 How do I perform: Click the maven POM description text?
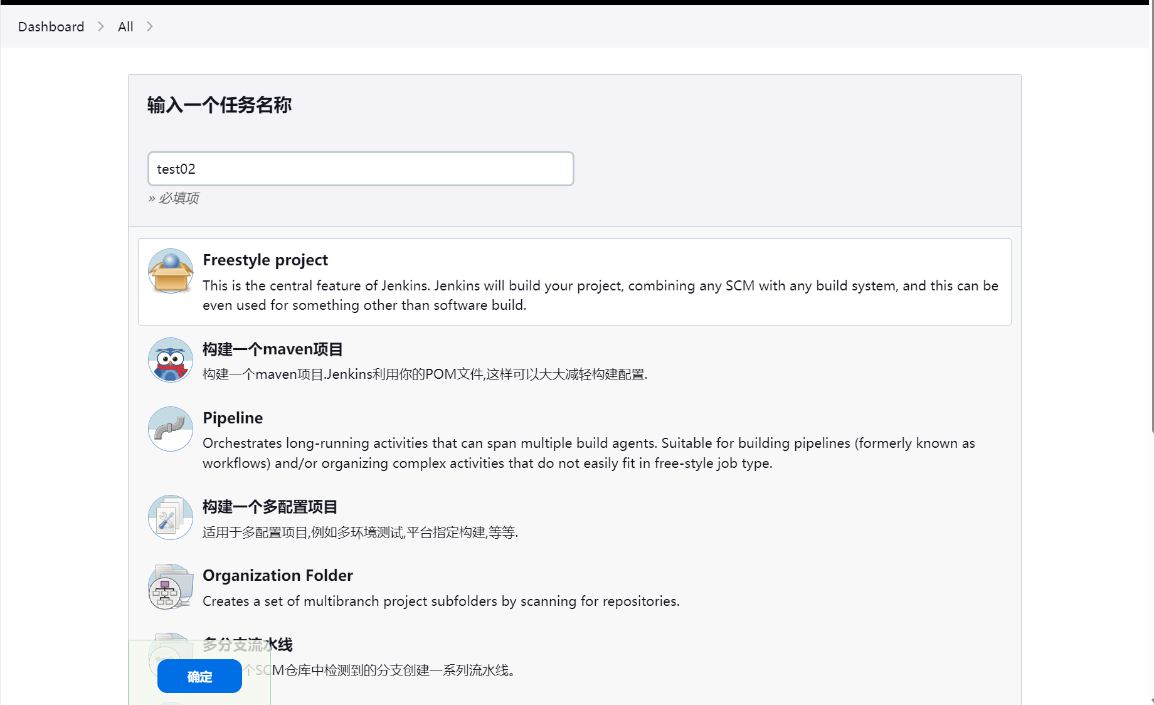click(x=425, y=374)
